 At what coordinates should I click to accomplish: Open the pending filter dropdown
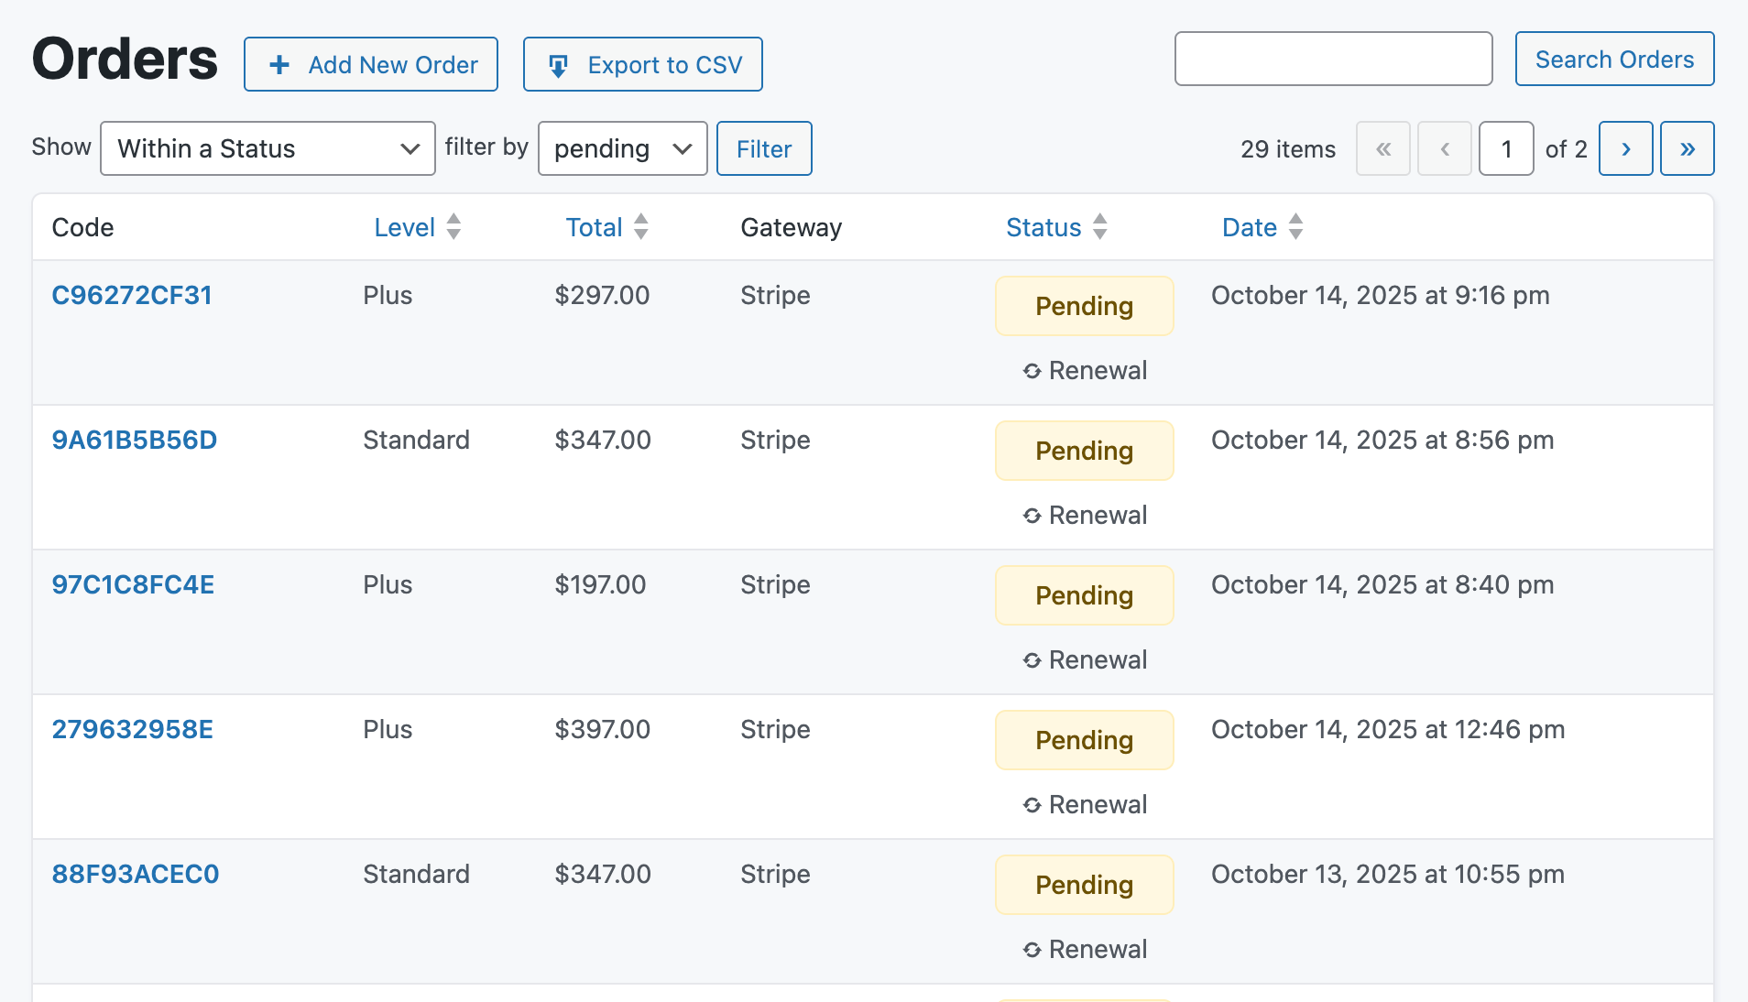tap(622, 148)
